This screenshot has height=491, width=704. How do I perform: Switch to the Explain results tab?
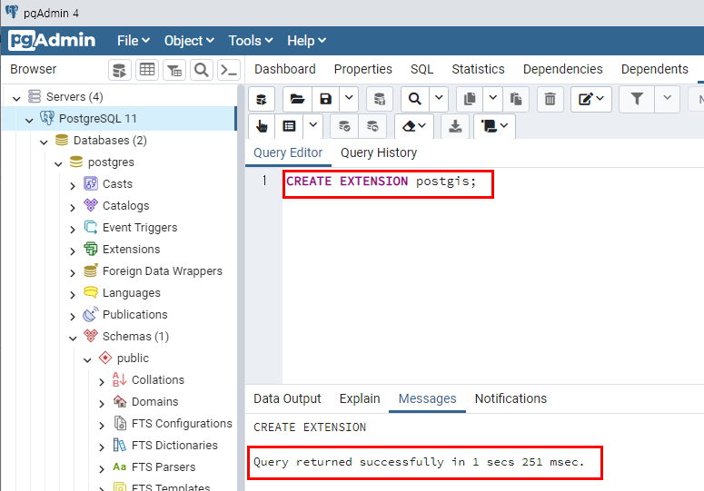(360, 398)
